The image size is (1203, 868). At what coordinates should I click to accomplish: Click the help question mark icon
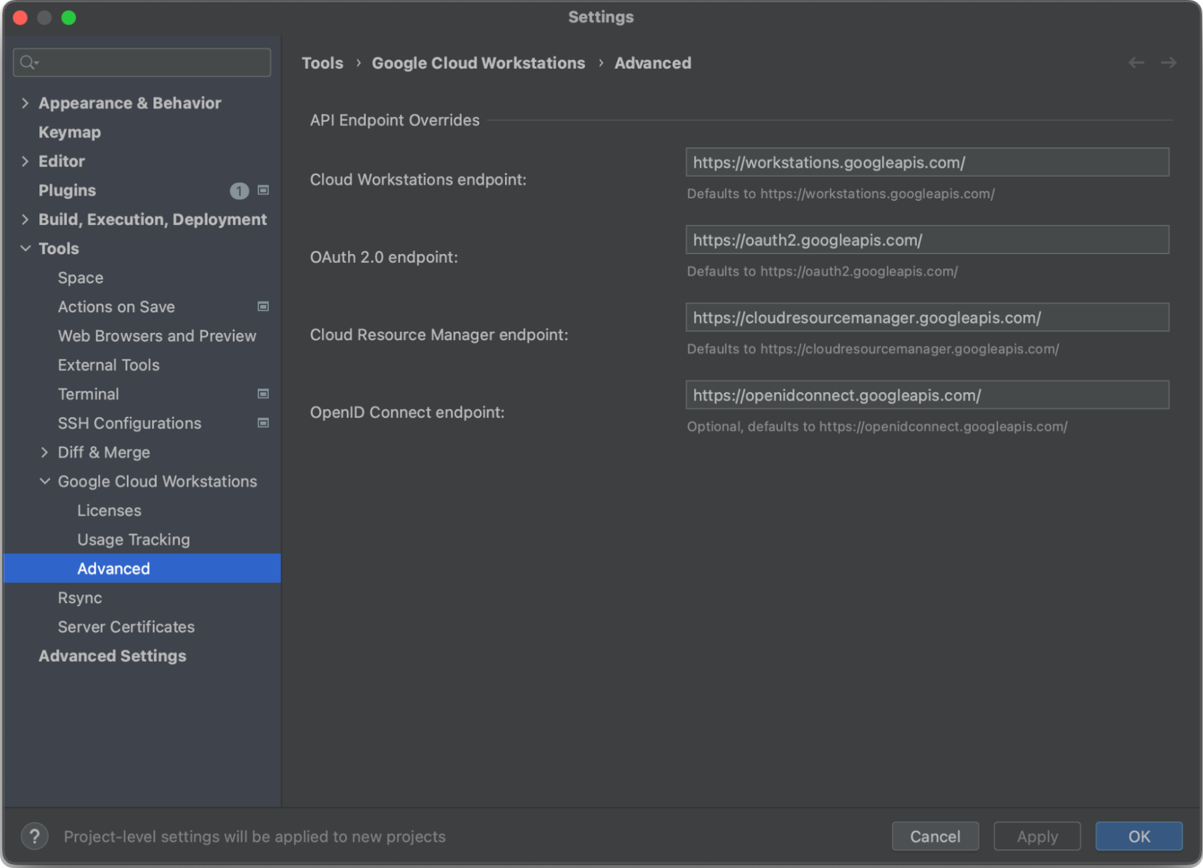click(34, 836)
